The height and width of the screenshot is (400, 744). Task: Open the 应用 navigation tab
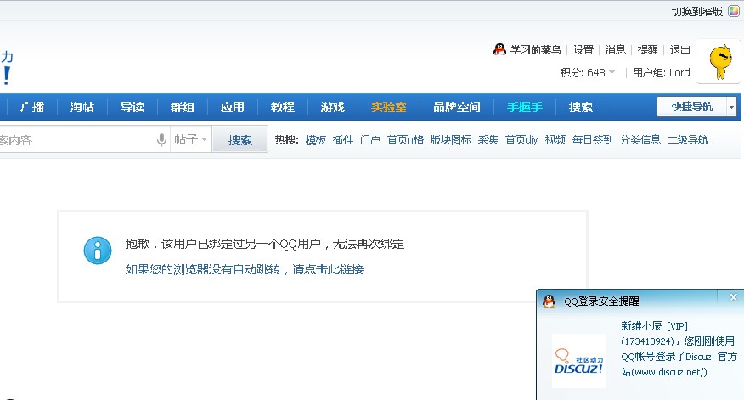click(233, 107)
